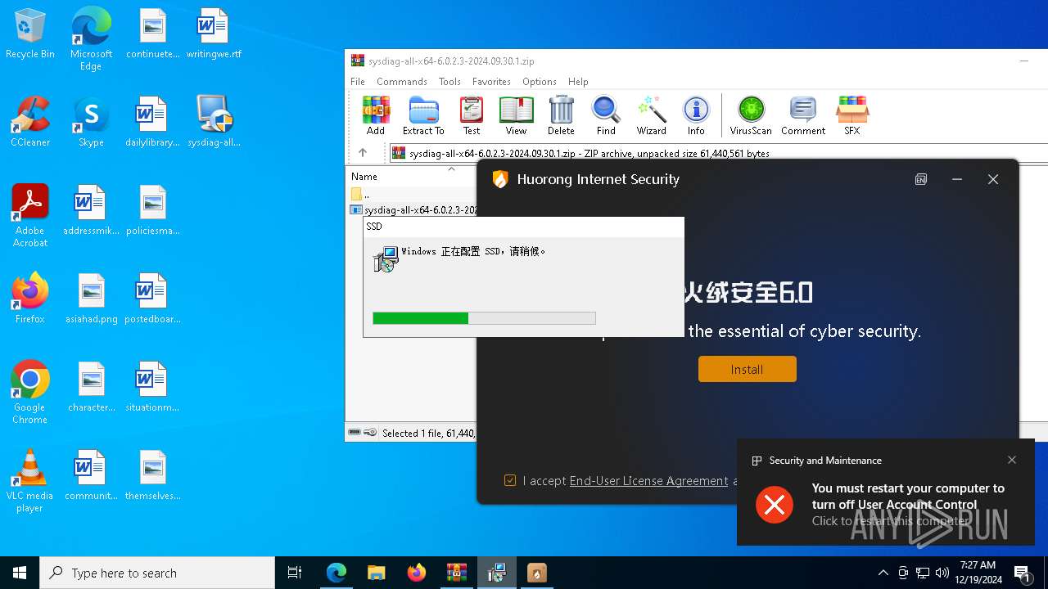Start VirusScan in WinRAR

coord(751,115)
